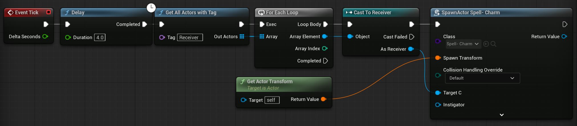Click the Loop Body execution pin
The width and height of the screenshot is (577, 126).
click(x=326, y=24)
